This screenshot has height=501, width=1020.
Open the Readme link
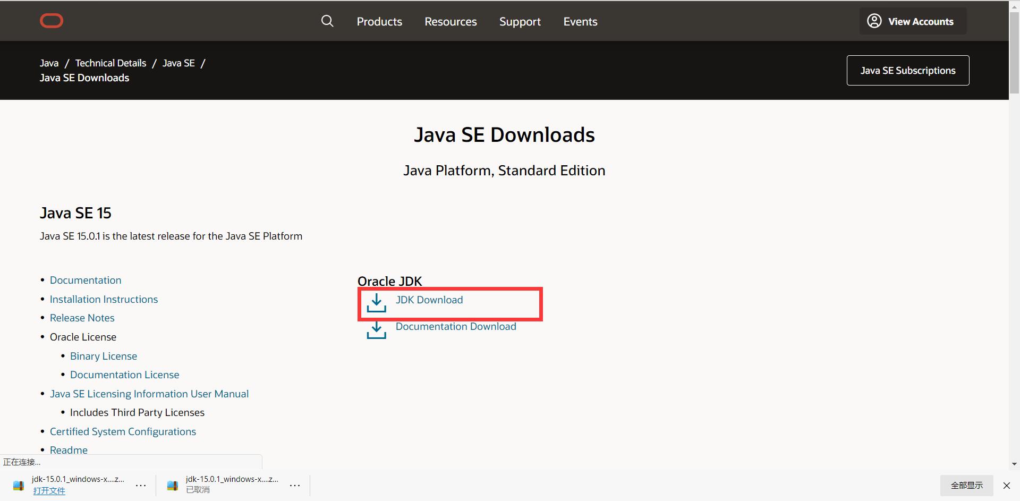69,450
